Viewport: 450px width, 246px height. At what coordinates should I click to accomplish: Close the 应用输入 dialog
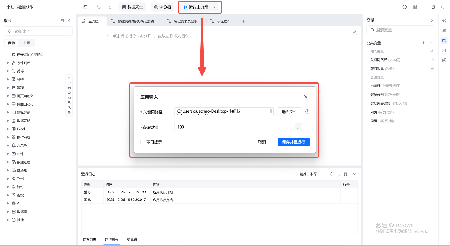306,97
